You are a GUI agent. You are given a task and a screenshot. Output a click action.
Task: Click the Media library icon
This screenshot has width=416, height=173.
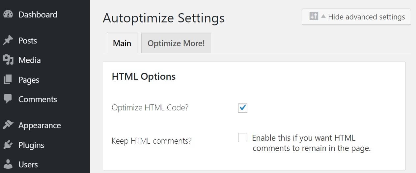click(8, 60)
